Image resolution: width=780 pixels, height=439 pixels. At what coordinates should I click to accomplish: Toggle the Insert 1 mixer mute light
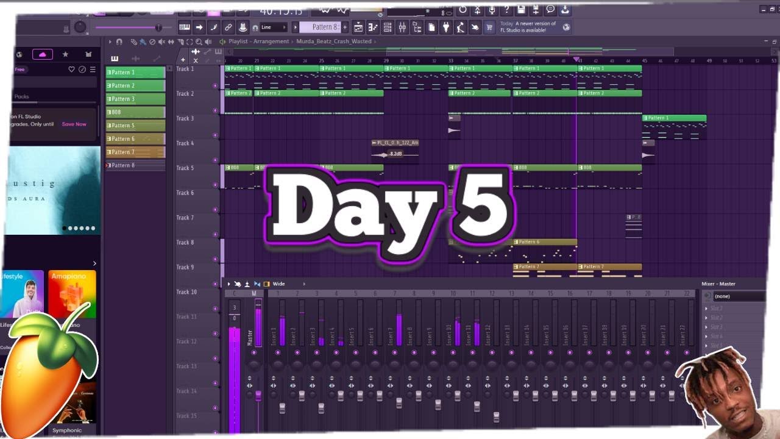(278, 353)
